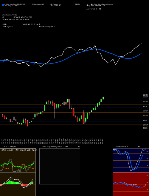Screen dimensions: 149x196
Task: Click the 121.74 price level label
Action: click(145, 116)
